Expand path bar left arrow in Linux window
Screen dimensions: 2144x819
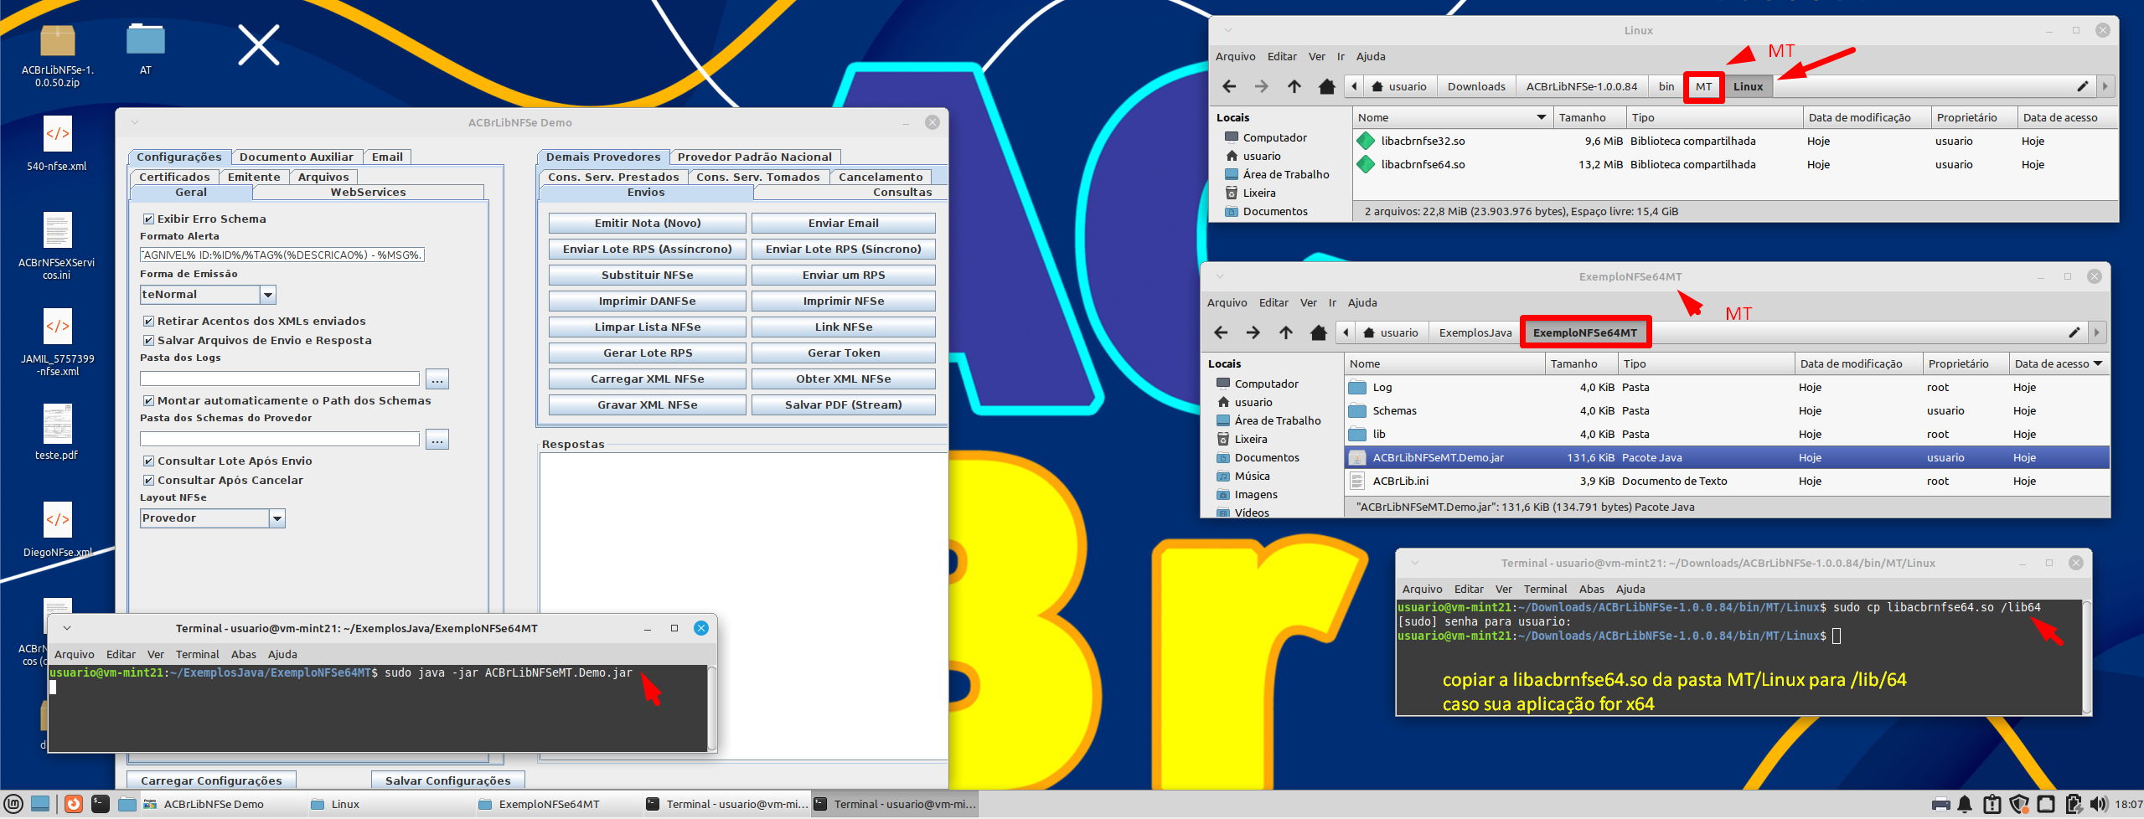coord(1354,86)
